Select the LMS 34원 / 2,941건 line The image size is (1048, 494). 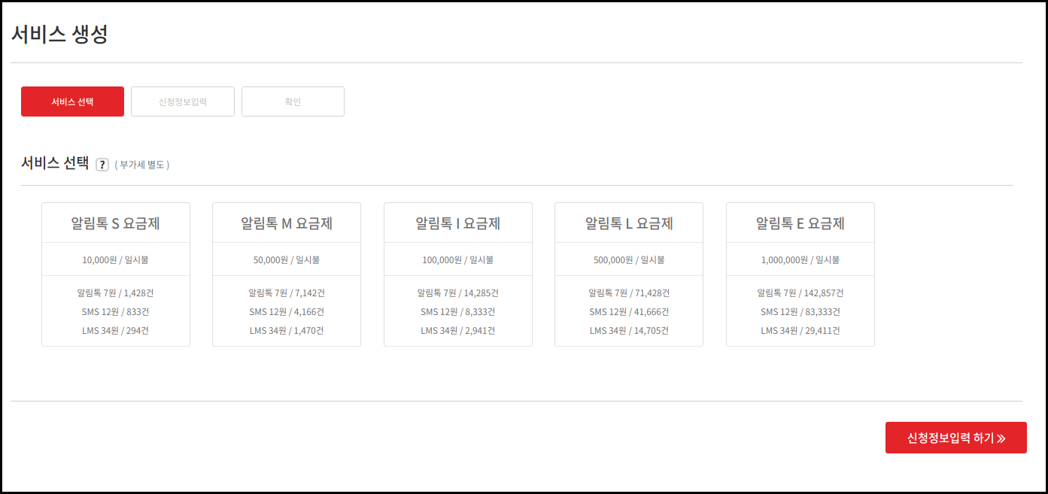[x=458, y=331]
